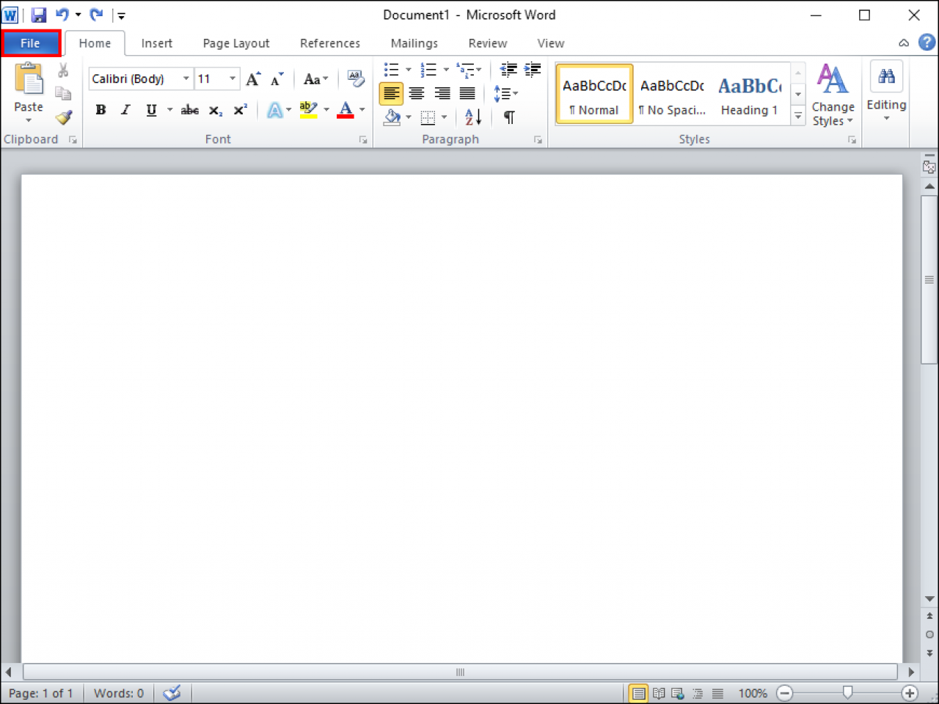Toggle superscript formatting

point(239,110)
